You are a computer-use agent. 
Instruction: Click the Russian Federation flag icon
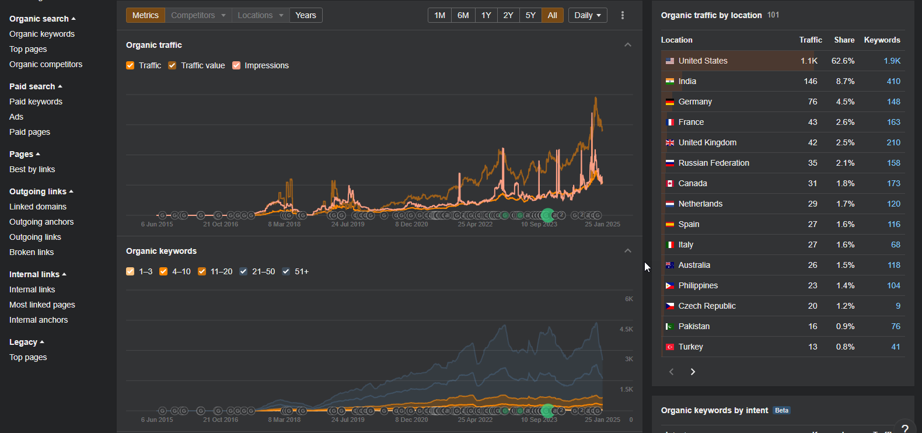(x=670, y=163)
